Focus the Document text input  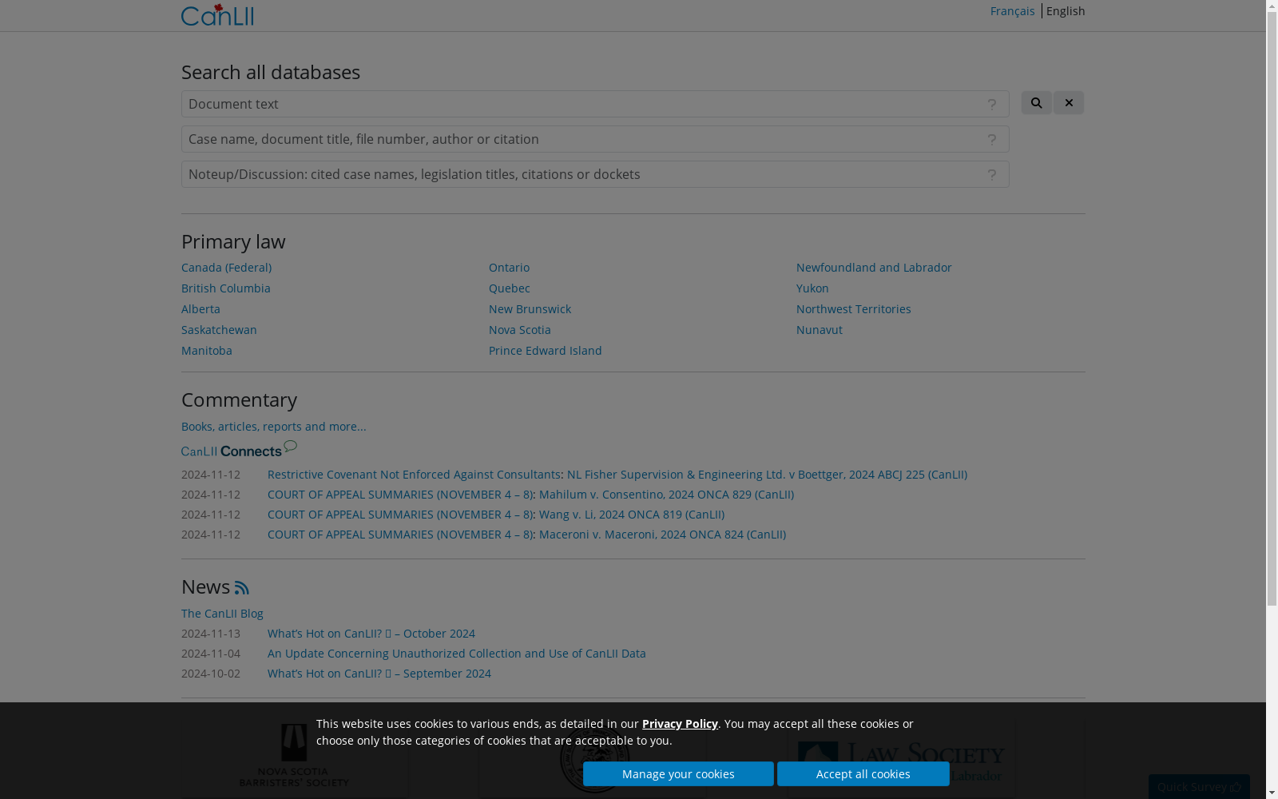click(x=595, y=104)
